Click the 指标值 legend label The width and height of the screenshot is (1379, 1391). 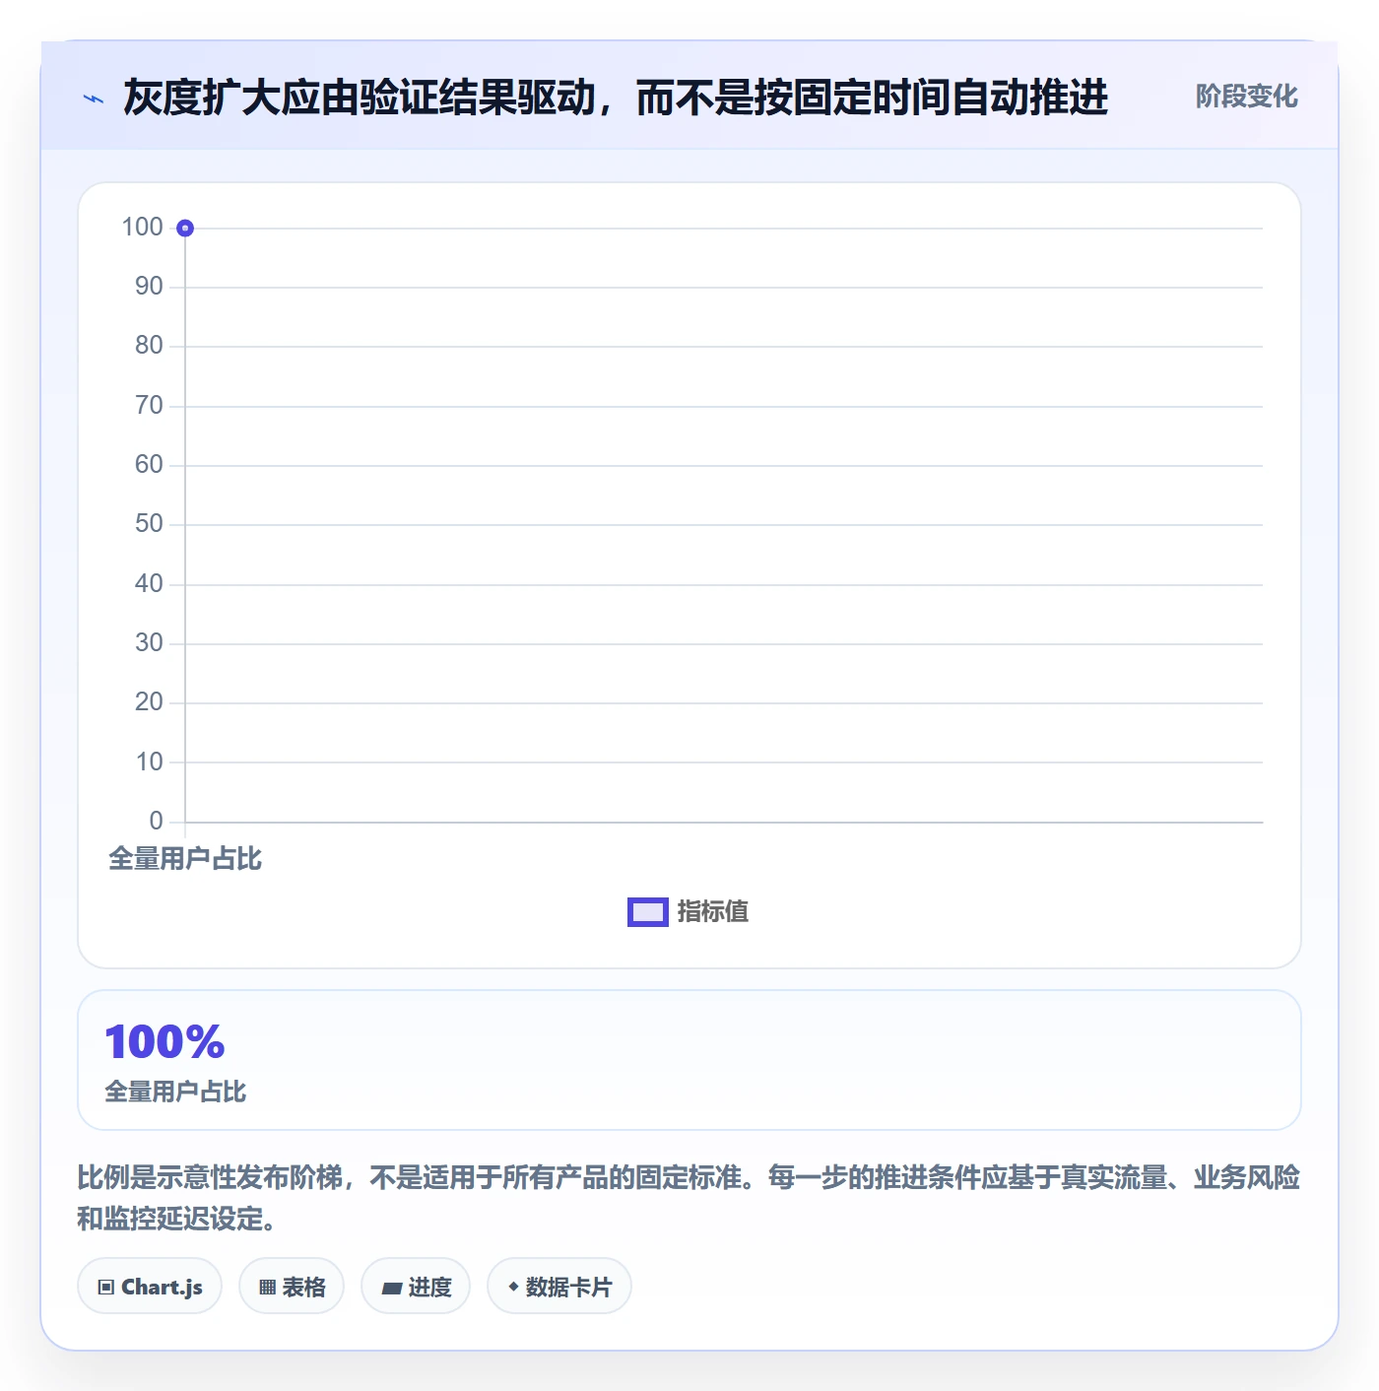tap(713, 912)
